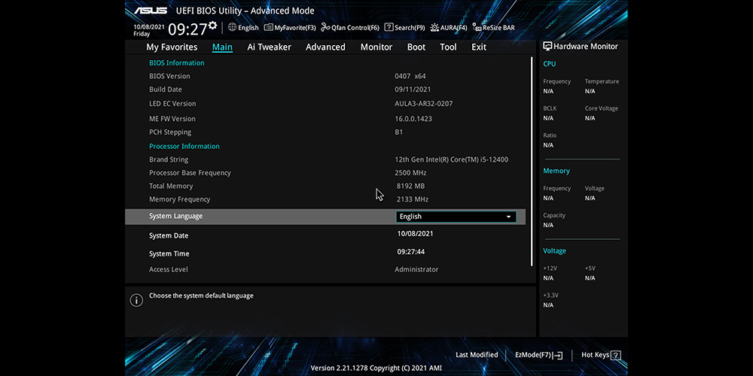753x376 pixels.
Task: Open the Tool tab
Action: tap(448, 47)
